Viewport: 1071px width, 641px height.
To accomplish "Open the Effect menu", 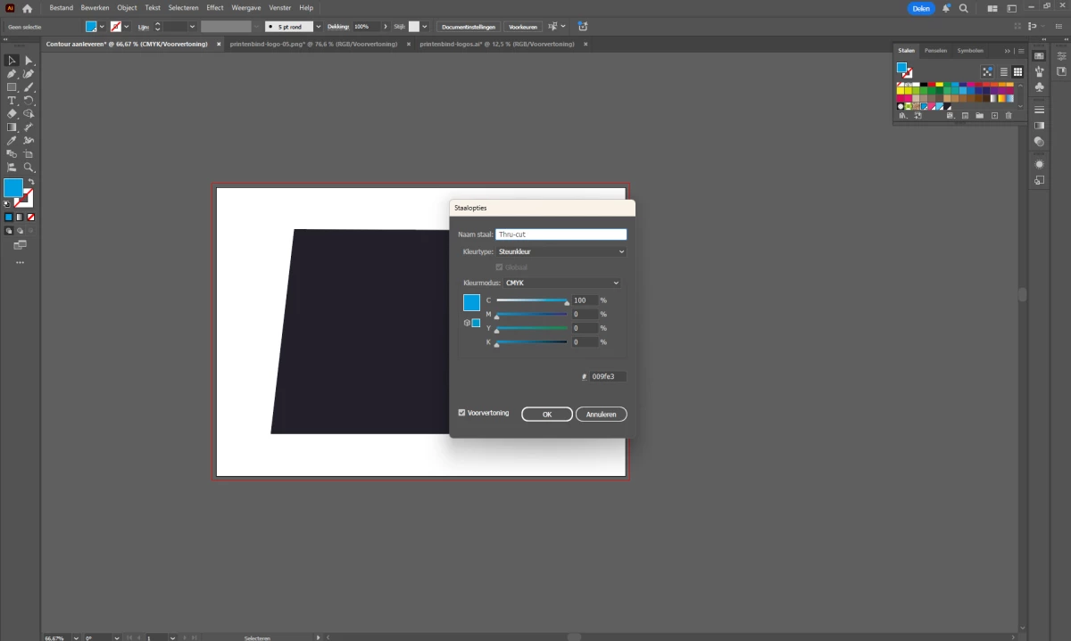I will (215, 8).
